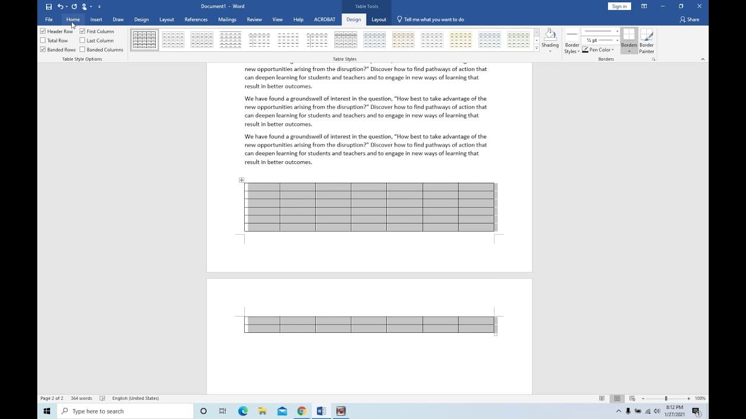Open the Shading paint bucket
The width and height of the screenshot is (746, 419).
click(550, 35)
